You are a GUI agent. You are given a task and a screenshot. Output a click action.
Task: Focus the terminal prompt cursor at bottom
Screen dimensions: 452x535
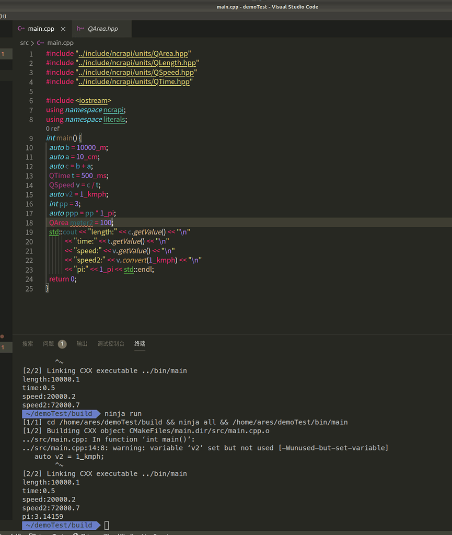[x=107, y=525]
